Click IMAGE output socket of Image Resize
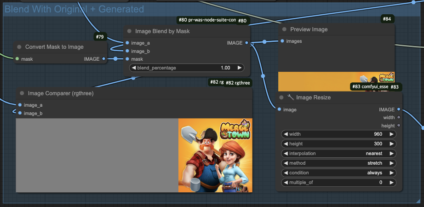Viewport: 424px width, 207px height. click(x=399, y=109)
